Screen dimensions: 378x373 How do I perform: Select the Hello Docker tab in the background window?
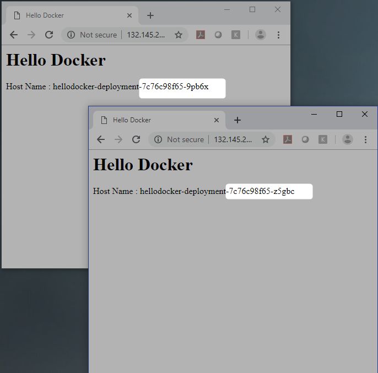point(72,15)
